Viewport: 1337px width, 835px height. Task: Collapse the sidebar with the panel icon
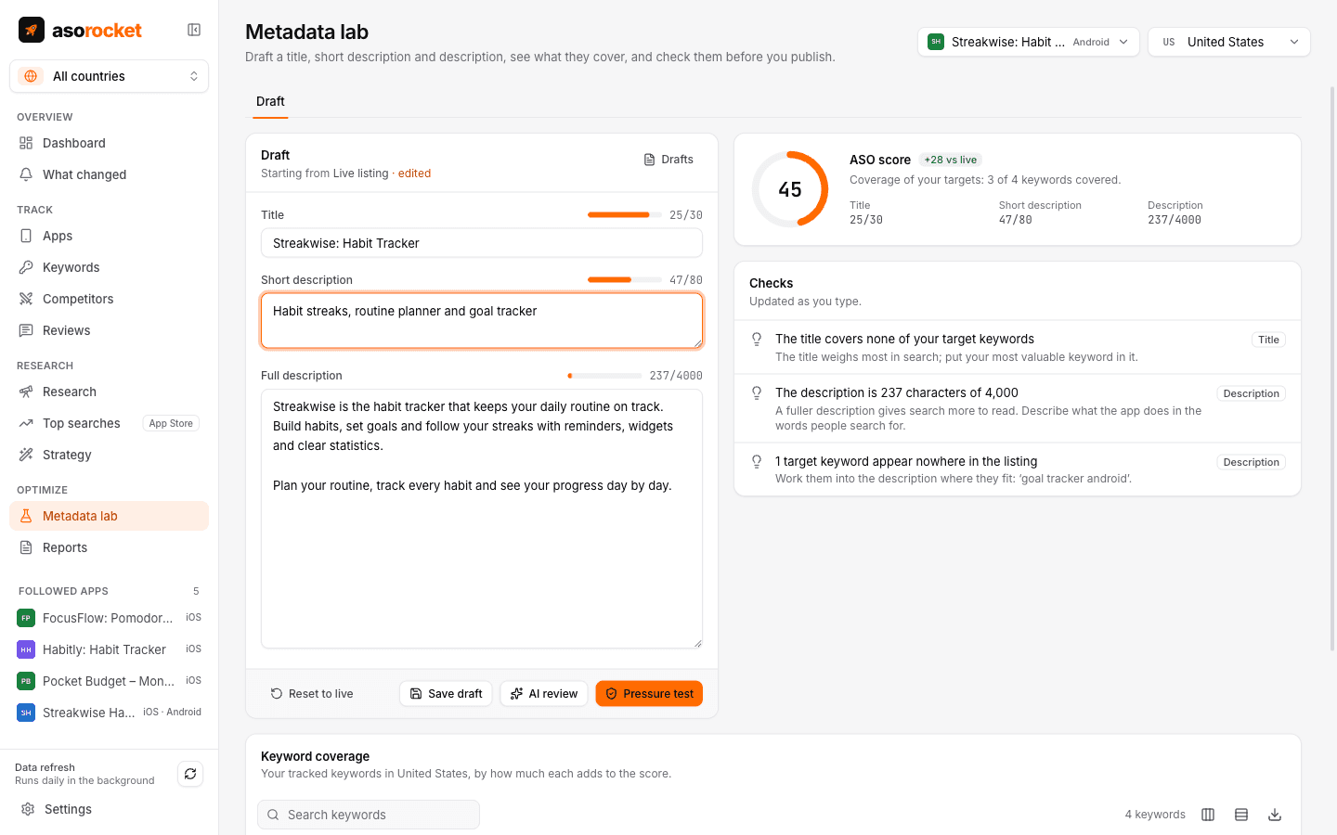[x=194, y=30]
